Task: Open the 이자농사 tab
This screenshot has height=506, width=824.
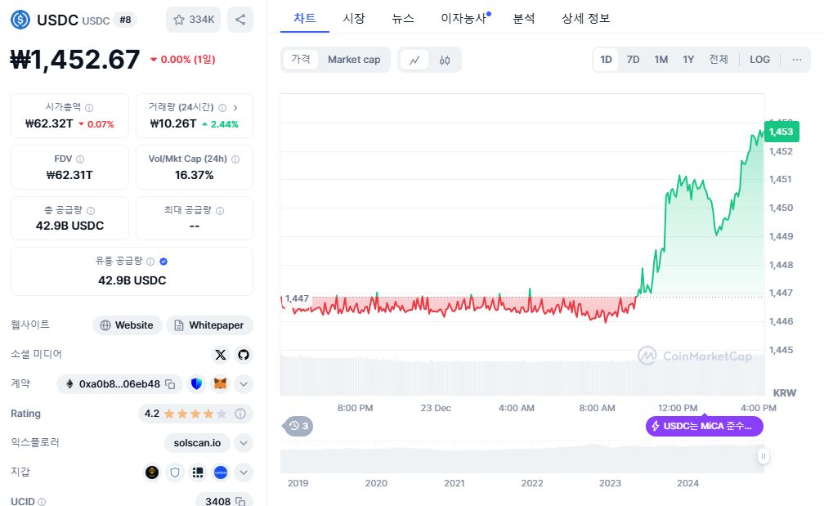Action: 464,18
